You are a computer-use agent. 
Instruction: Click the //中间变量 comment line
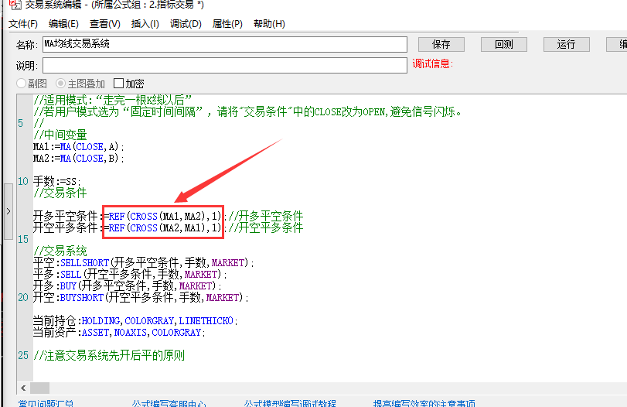point(60,135)
